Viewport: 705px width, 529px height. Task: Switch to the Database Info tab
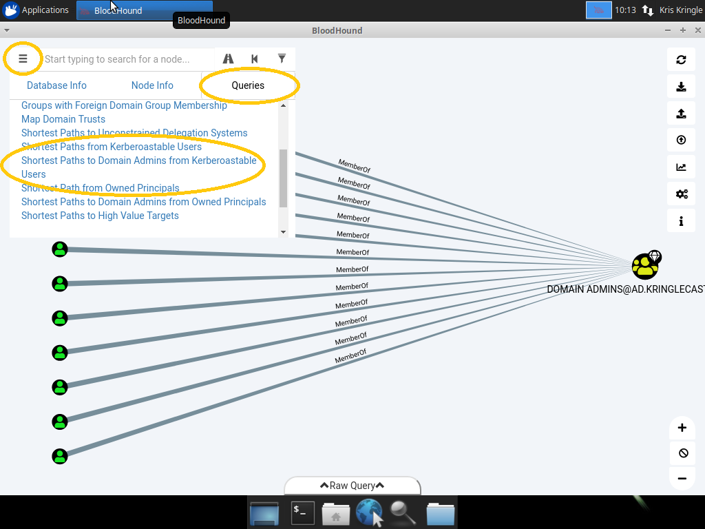coord(56,85)
